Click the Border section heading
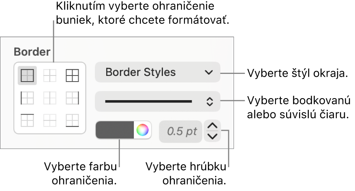 click(32, 52)
